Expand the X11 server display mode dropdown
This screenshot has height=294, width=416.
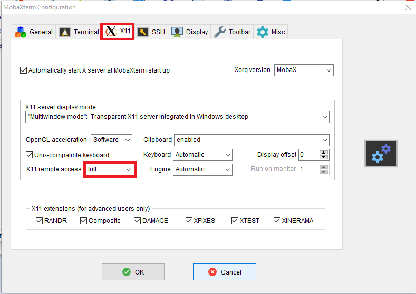[177, 117]
